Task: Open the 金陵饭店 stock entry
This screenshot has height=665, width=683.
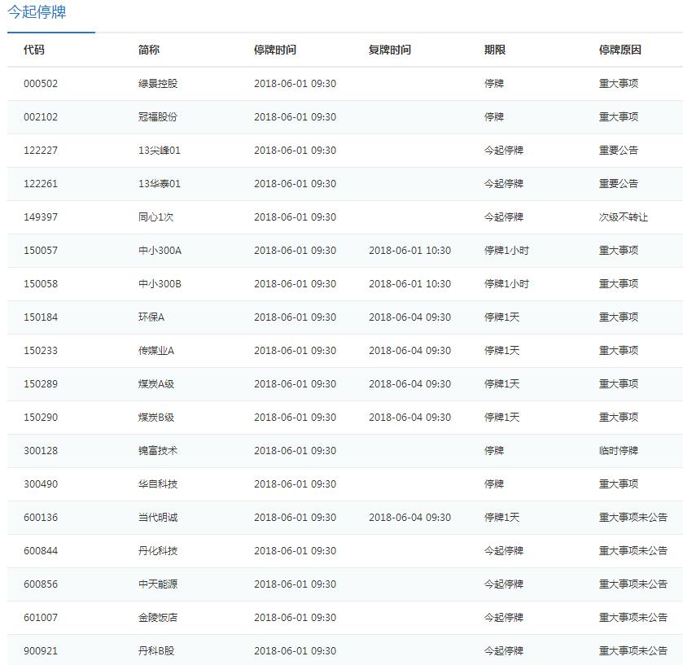Action: pos(158,618)
